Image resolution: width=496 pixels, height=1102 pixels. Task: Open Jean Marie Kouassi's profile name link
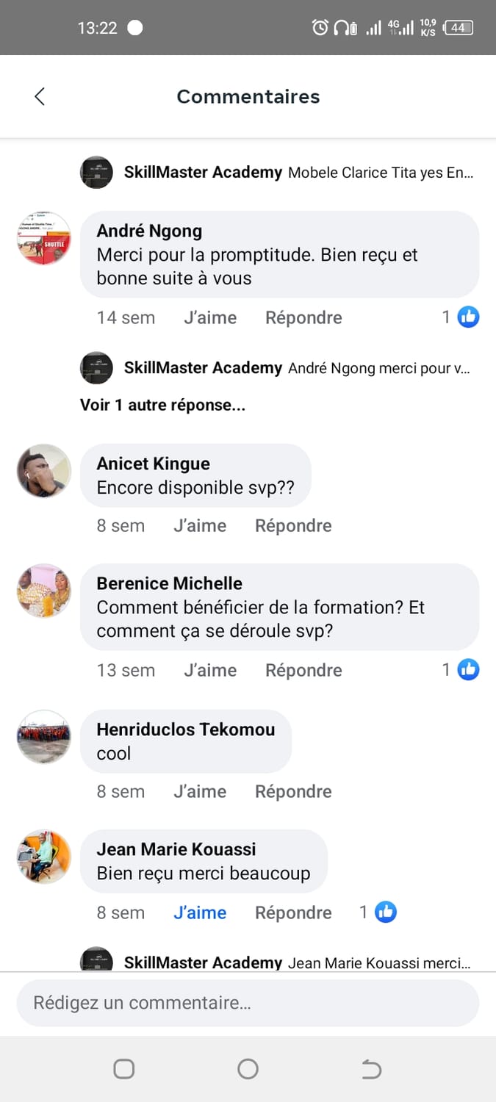tap(176, 849)
